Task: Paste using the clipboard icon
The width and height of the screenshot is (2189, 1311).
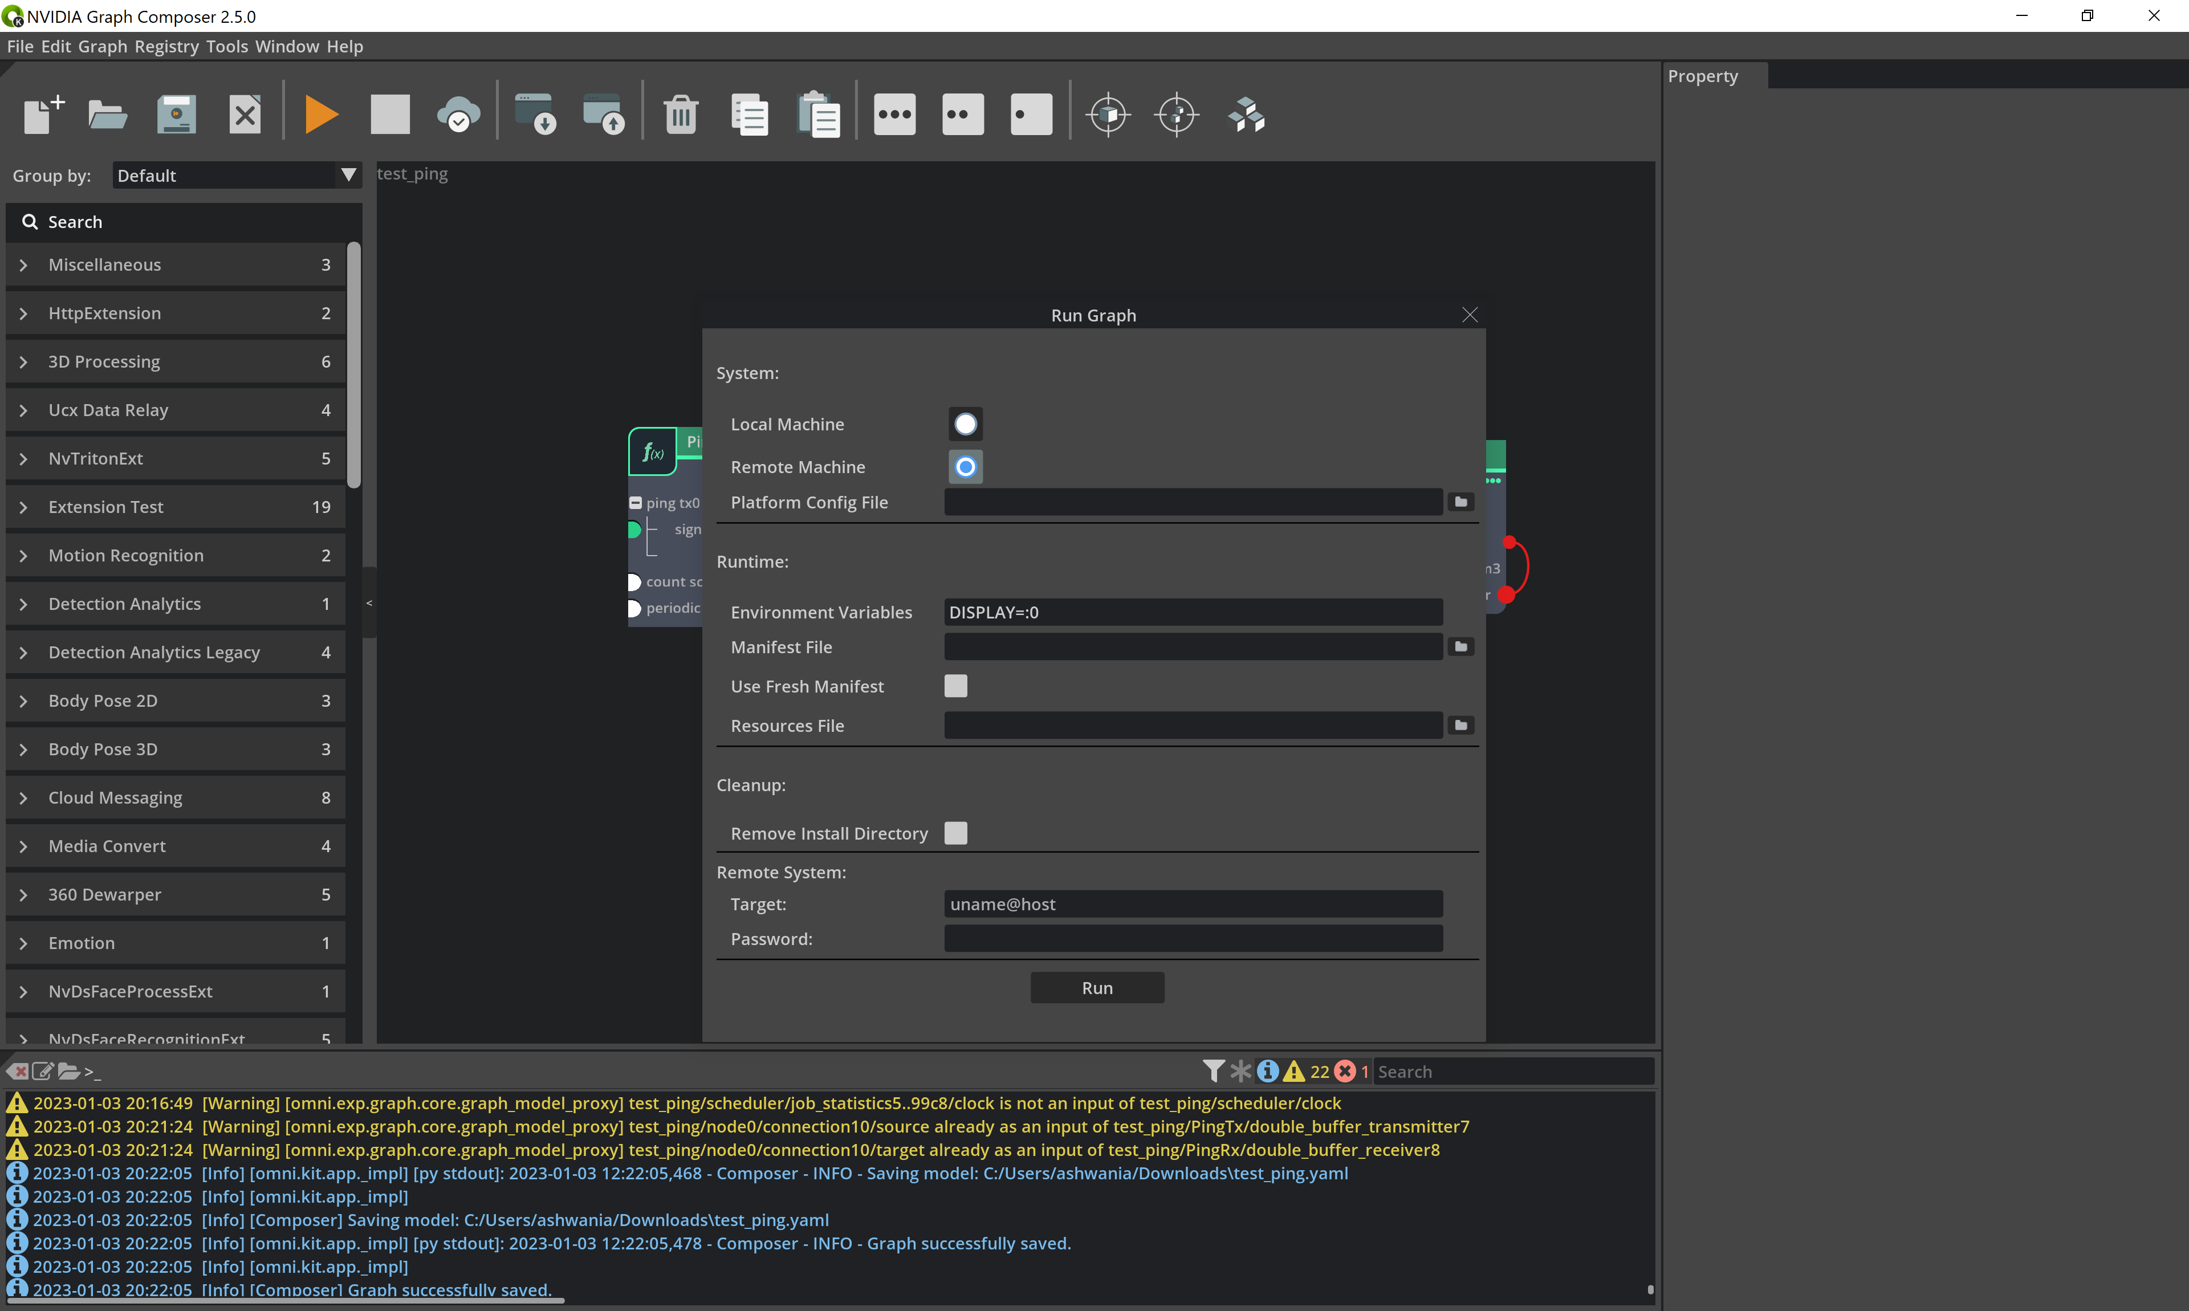Action: pos(818,115)
